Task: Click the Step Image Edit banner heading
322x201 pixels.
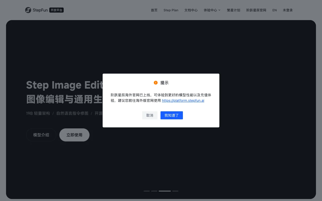Action: 64,85
